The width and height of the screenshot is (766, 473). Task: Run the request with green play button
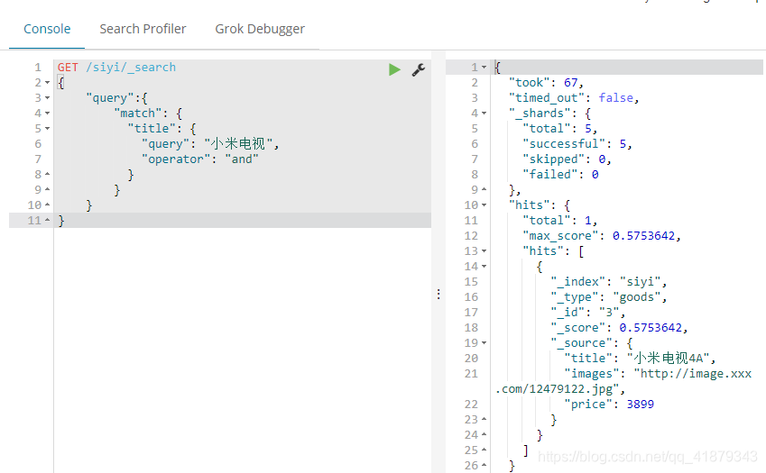click(x=394, y=69)
